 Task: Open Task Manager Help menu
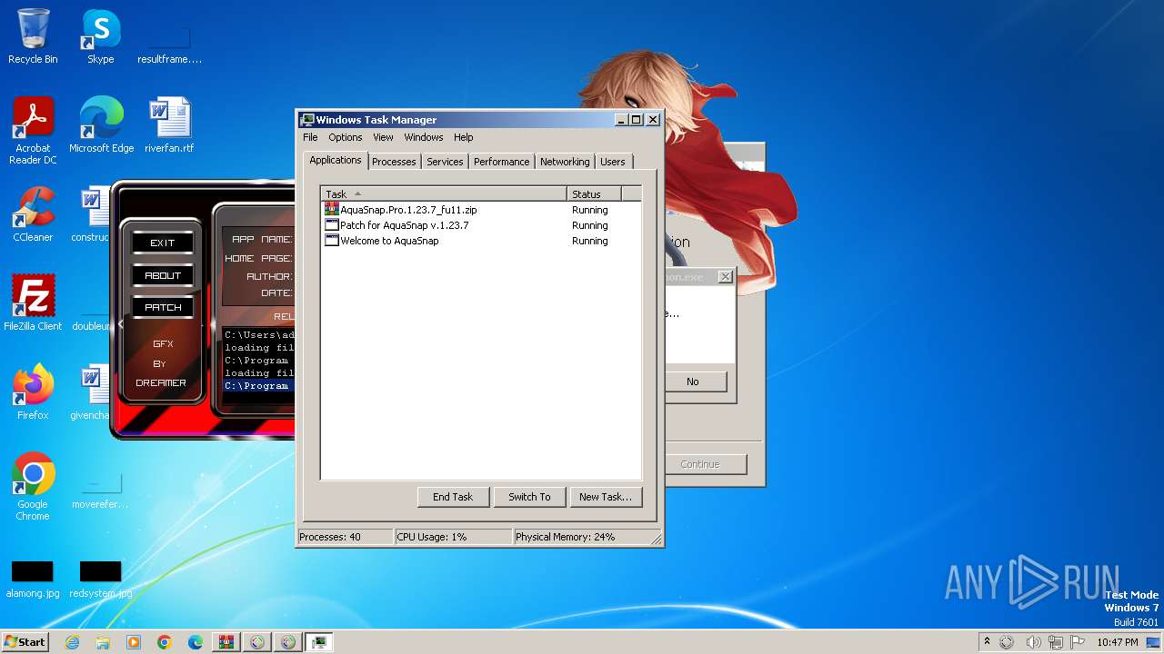tap(463, 137)
